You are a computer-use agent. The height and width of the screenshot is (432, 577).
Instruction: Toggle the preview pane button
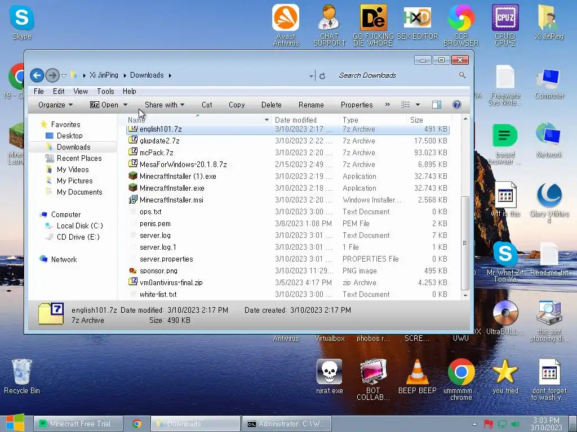437,105
